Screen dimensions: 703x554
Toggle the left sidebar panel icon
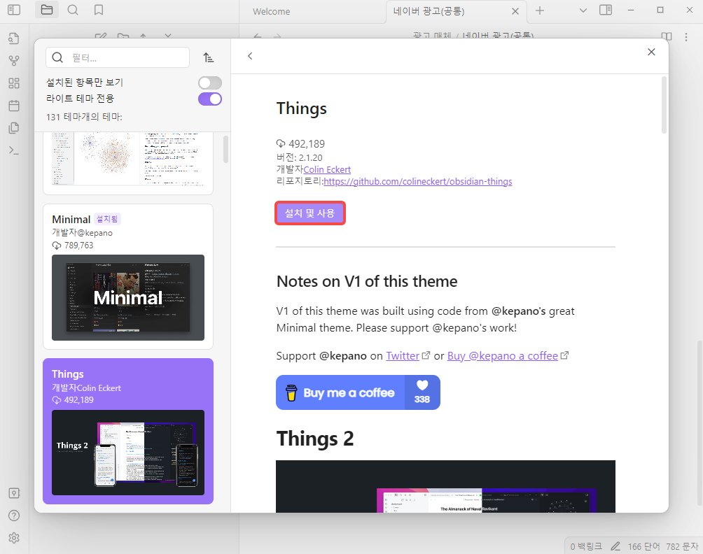pos(14,9)
